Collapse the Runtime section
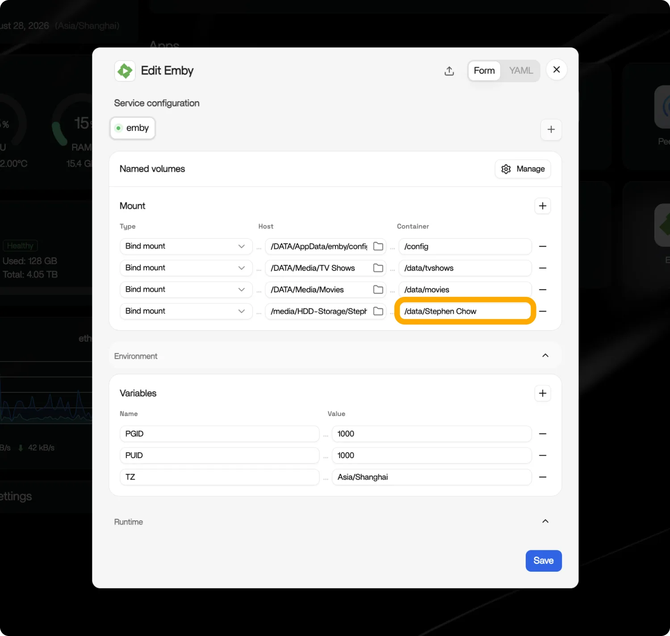This screenshot has height=636, width=670. [545, 522]
